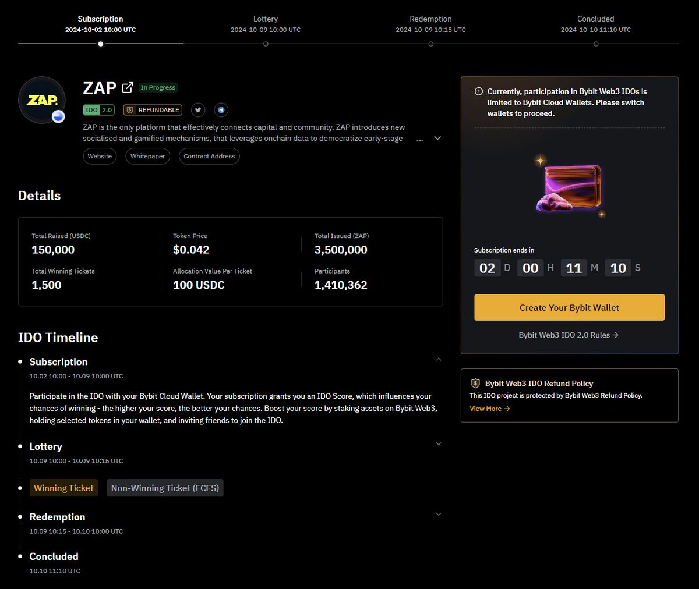Viewport: 699px width, 589px height.
Task: Click the In Progress status label
Action: (158, 87)
